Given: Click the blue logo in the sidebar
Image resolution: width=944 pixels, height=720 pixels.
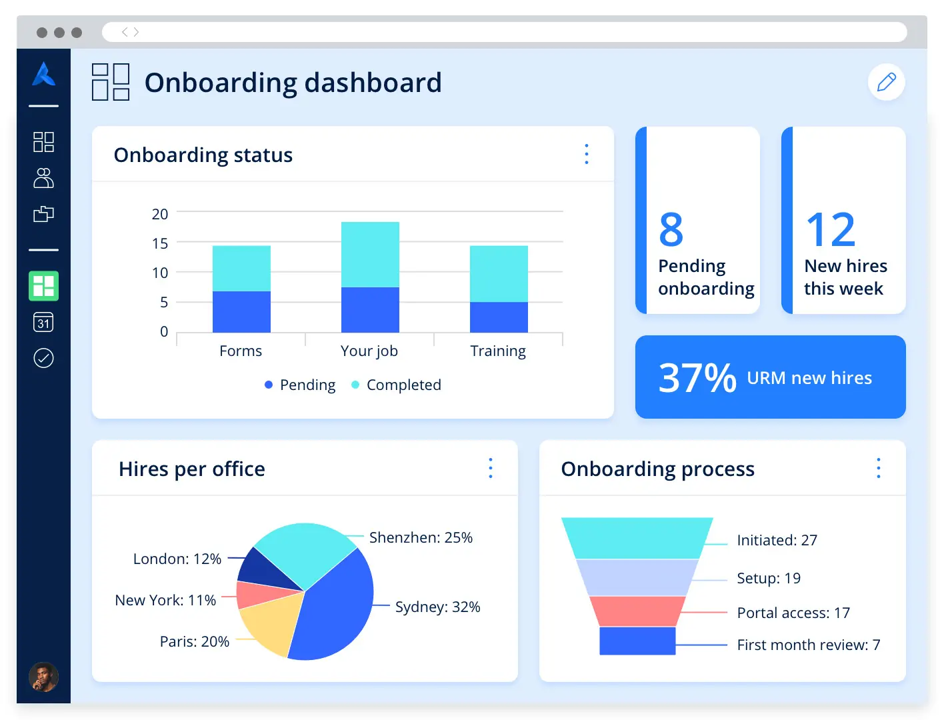Looking at the screenshot, I should tap(43, 74).
